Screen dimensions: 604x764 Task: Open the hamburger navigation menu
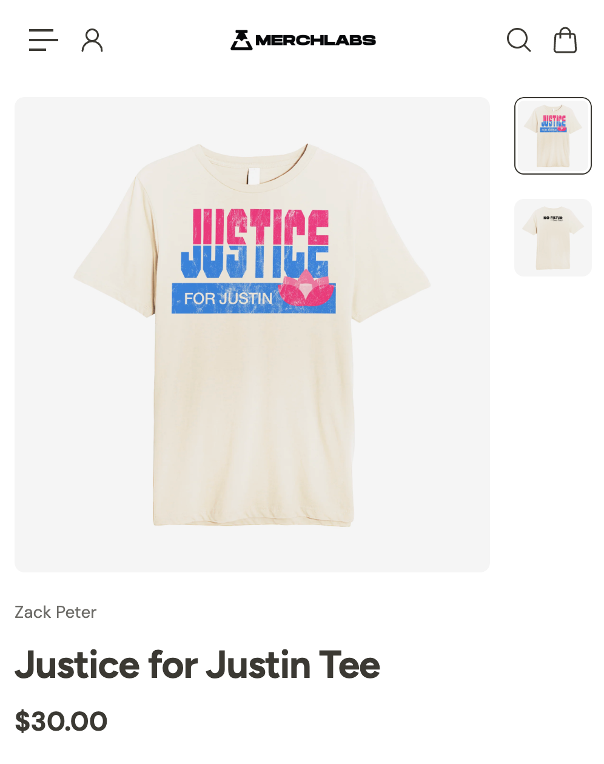tap(44, 40)
